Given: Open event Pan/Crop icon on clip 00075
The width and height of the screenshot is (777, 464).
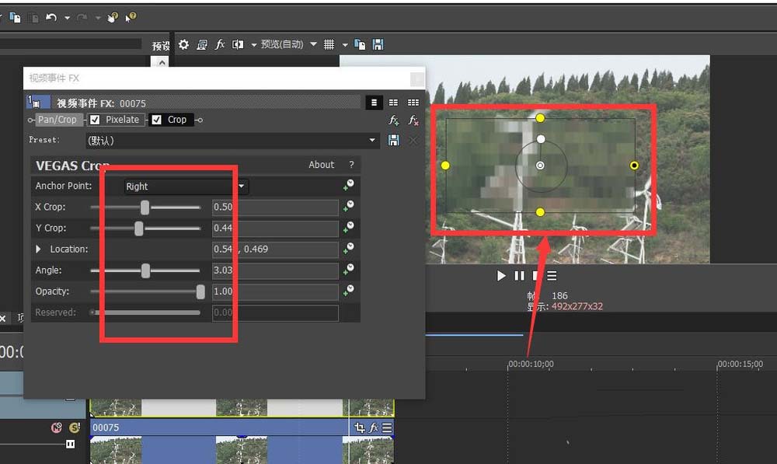Looking at the screenshot, I should [359, 427].
